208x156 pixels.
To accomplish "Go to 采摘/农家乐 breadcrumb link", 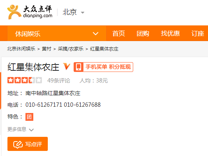I will click(71, 49).
